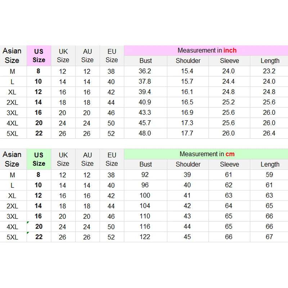
Task: Select Sleeve value 24.0 for size M
Action: tap(229, 71)
